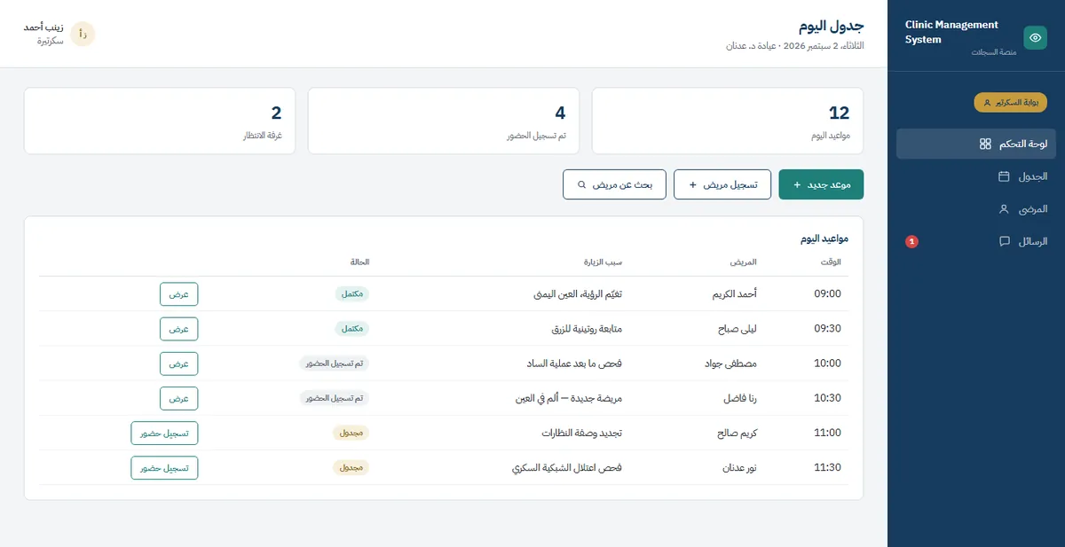Image resolution: width=1065 pixels, height=547 pixels.
Task: Open المرضى patients page
Action: (975, 209)
